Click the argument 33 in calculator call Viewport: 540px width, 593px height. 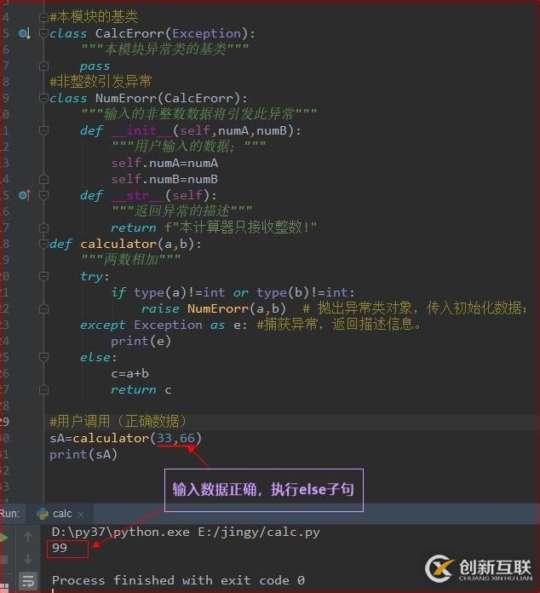164,438
